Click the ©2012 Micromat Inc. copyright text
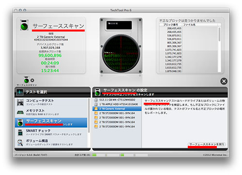 215,155
